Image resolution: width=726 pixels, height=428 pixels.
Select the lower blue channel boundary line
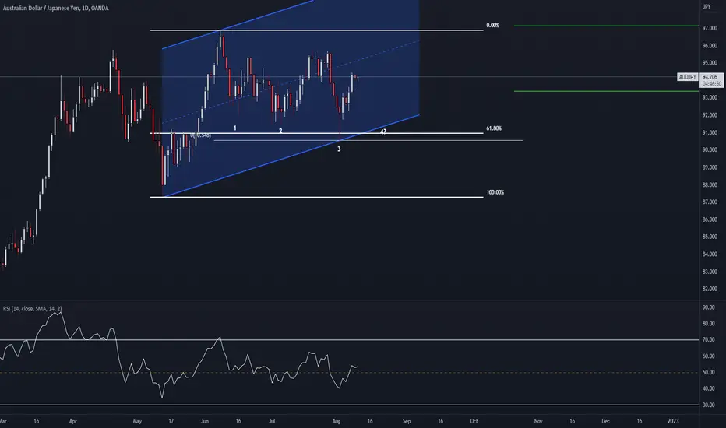pos(291,156)
